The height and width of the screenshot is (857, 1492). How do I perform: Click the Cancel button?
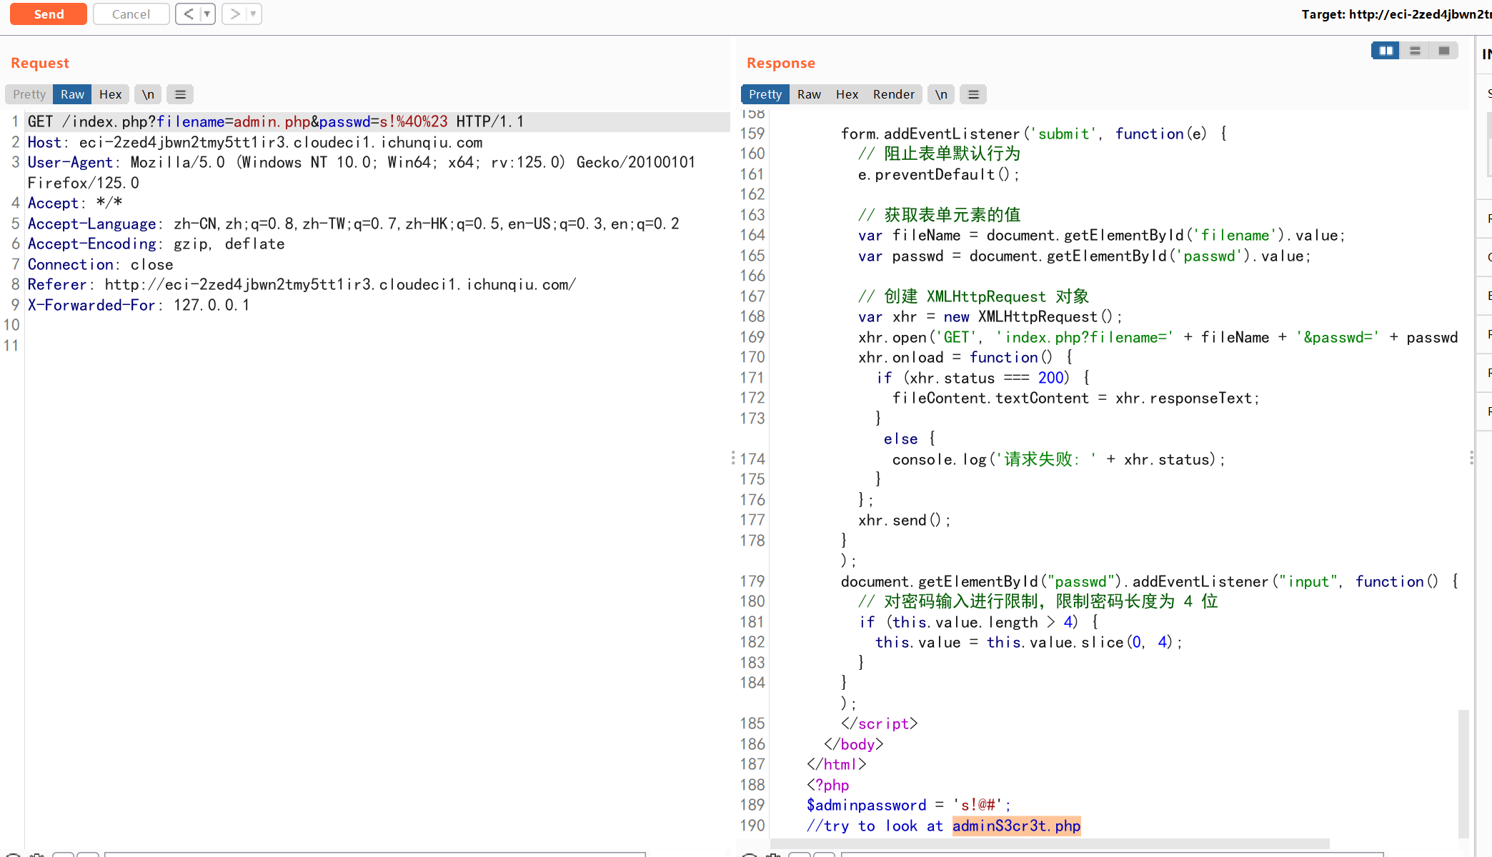point(131,14)
